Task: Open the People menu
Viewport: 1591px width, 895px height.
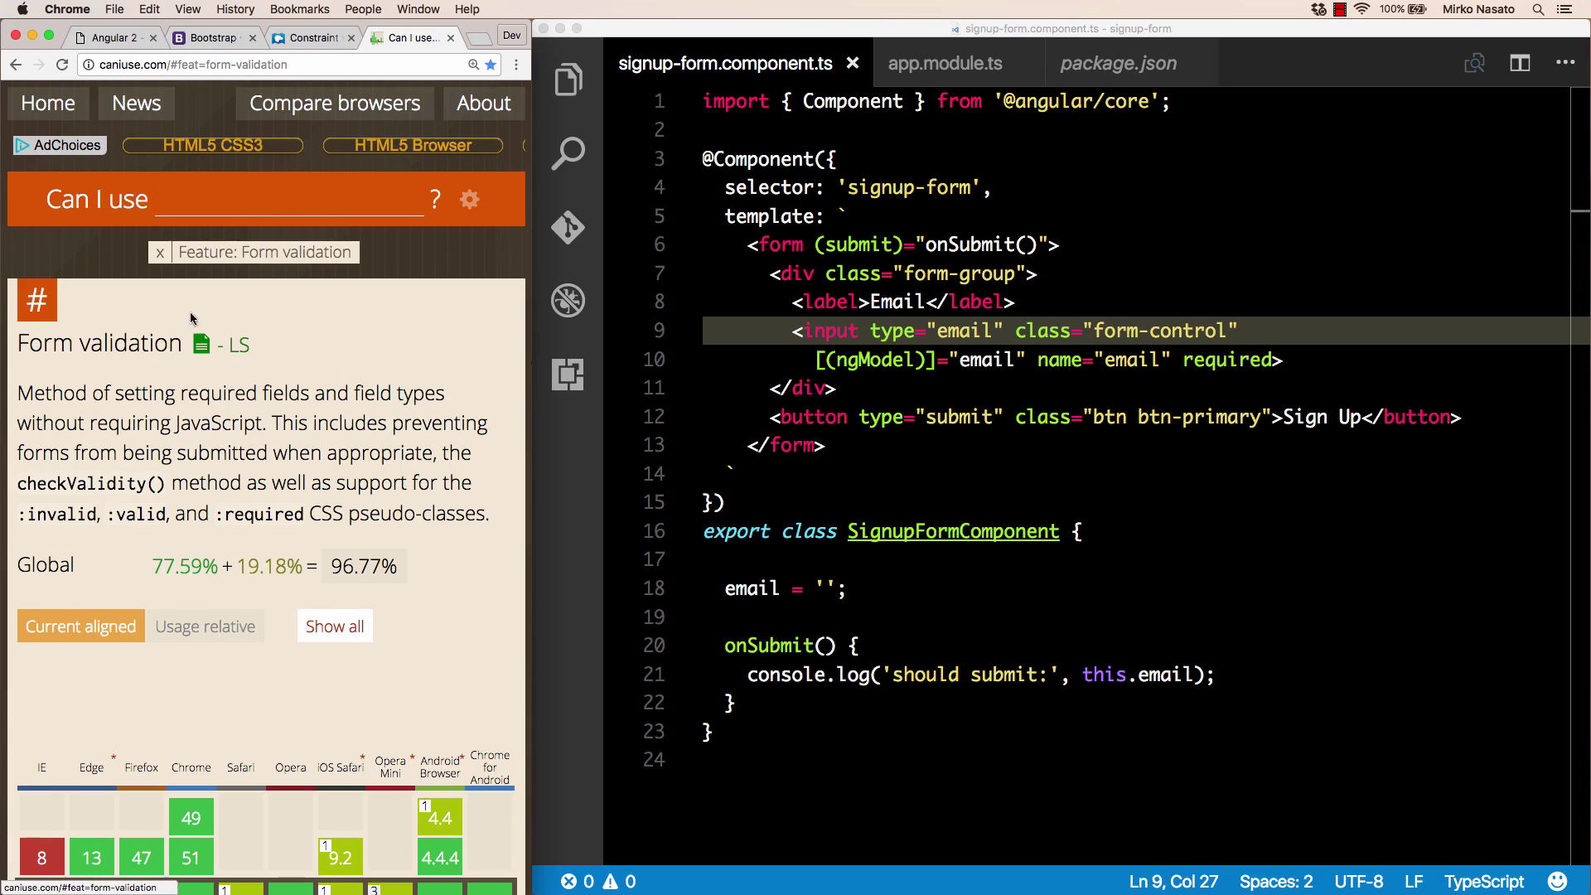Action: [x=363, y=9]
